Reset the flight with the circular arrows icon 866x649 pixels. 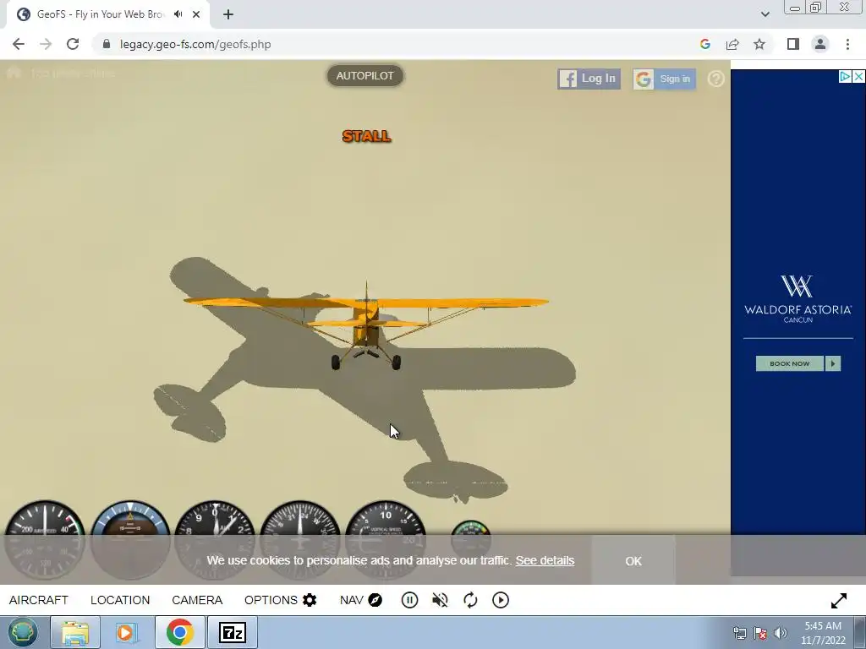470,600
